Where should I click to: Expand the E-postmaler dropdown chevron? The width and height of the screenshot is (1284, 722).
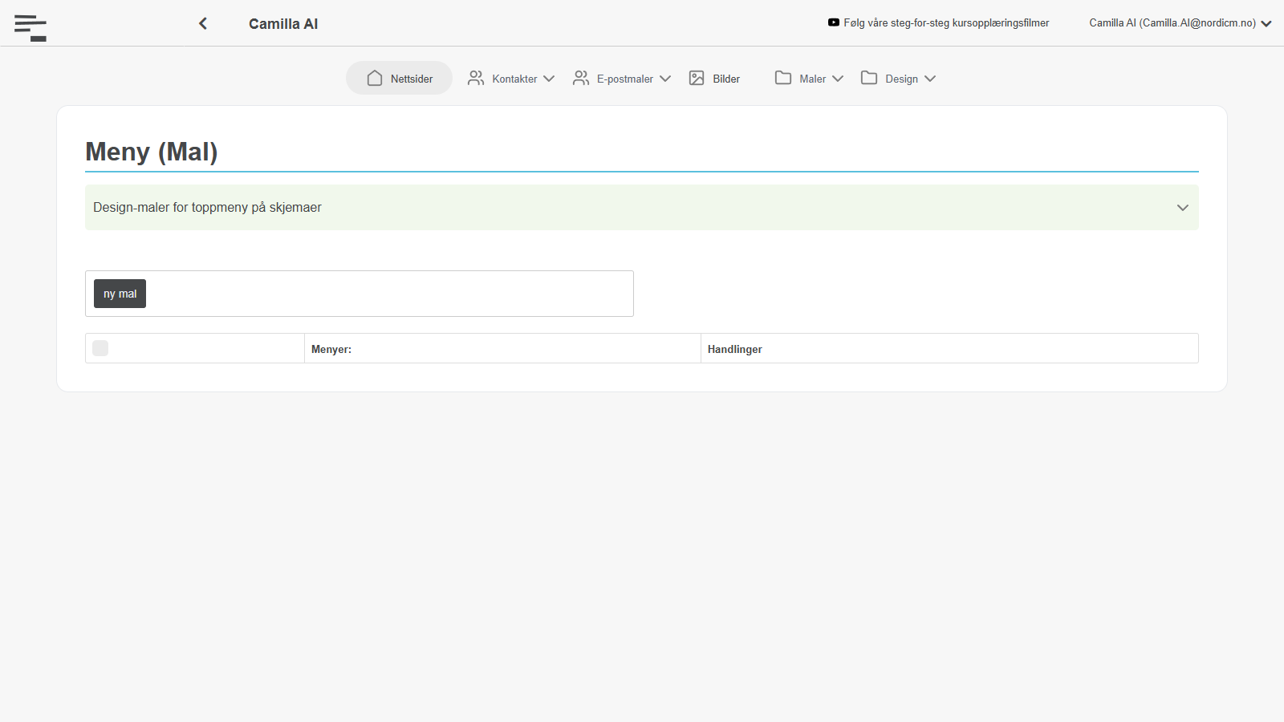[665, 79]
